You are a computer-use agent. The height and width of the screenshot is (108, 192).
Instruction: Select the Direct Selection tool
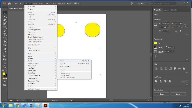tap(5, 16)
